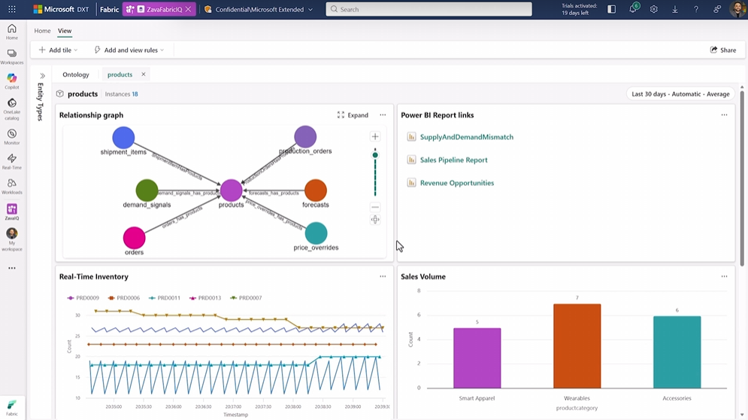Open the user profile avatar
The height and width of the screenshot is (420, 748).
738,9
